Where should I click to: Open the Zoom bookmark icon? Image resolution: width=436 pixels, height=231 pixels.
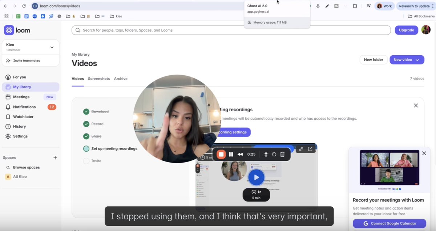point(35,16)
